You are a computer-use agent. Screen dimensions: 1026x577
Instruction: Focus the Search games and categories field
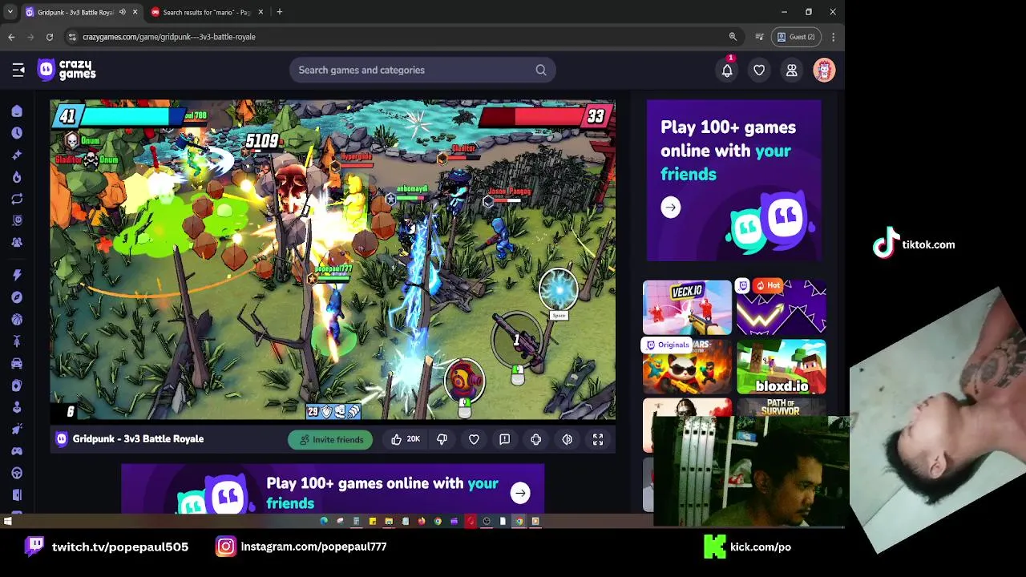point(422,71)
